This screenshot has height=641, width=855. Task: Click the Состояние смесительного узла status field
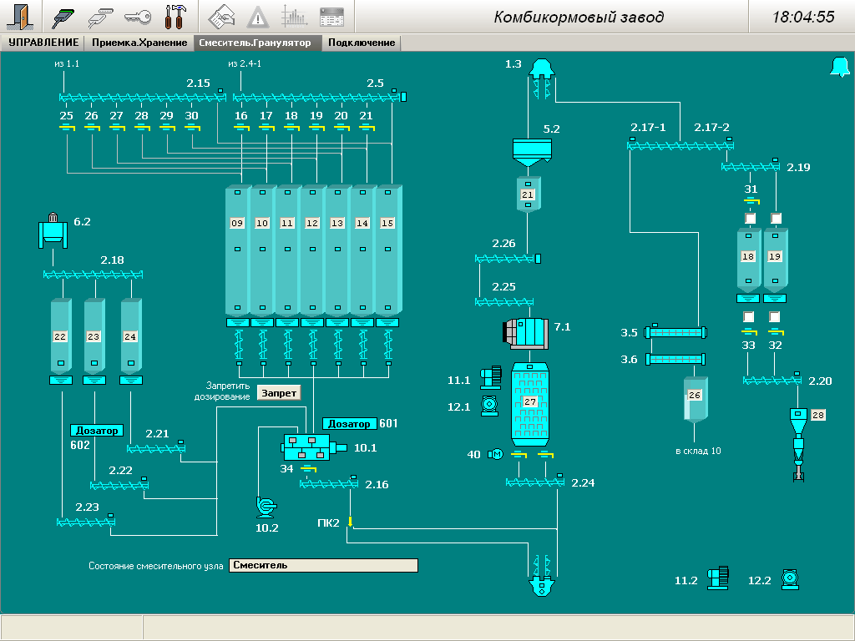coord(323,565)
